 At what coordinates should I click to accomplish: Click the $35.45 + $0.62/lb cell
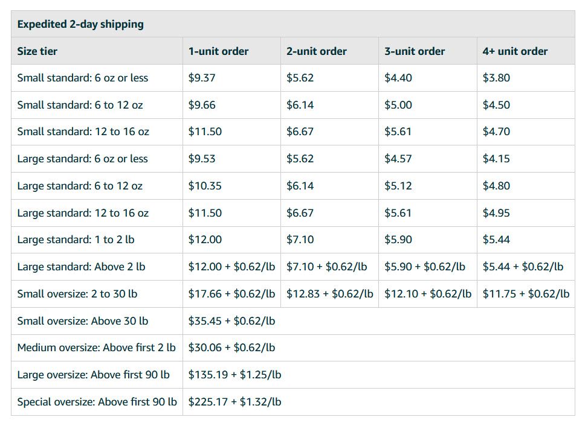[x=231, y=321]
